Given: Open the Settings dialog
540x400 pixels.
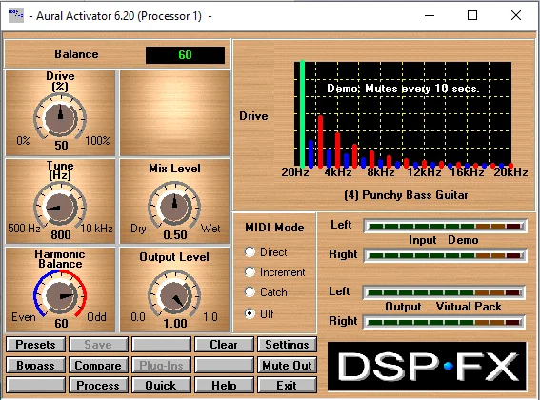Looking at the screenshot, I should tap(287, 344).
